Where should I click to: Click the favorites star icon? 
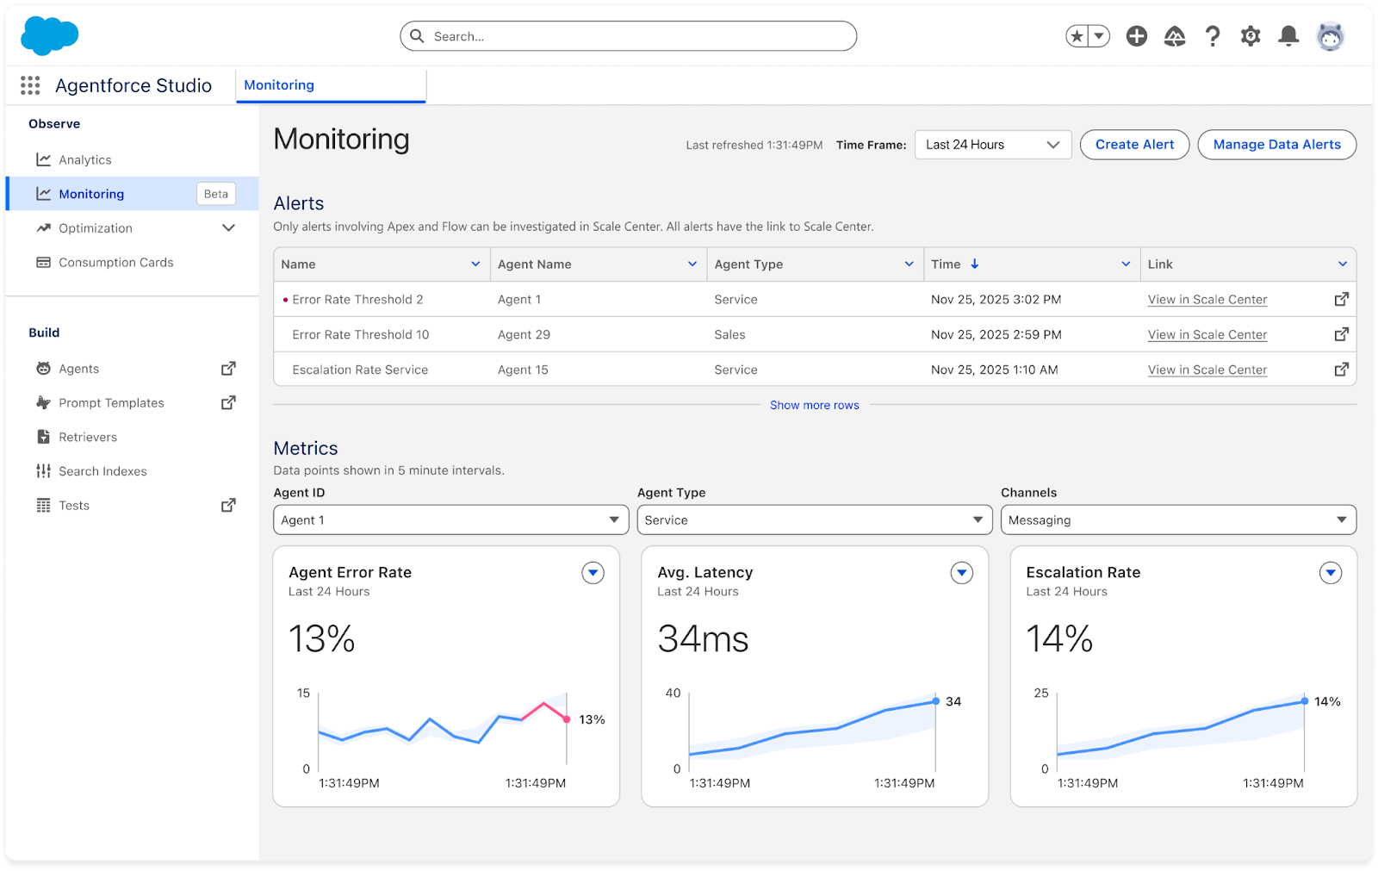pos(1077,36)
